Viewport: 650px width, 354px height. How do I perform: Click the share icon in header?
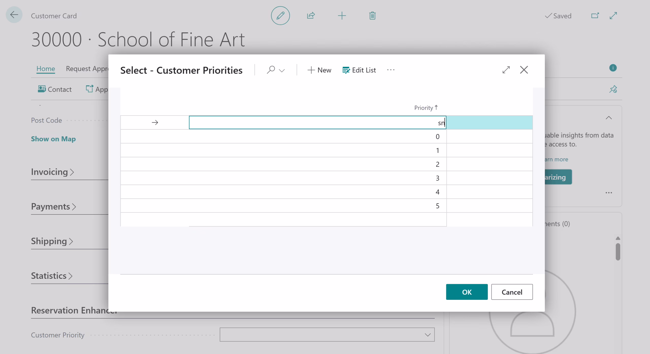pos(311,16)
